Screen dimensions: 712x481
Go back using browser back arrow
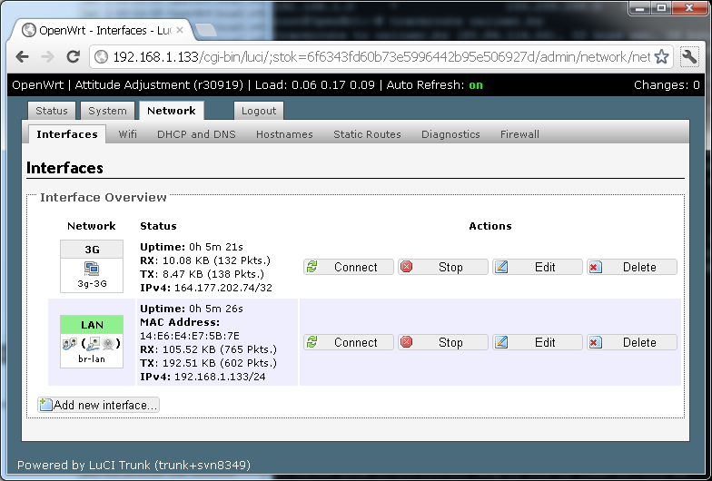coord(22,56)
